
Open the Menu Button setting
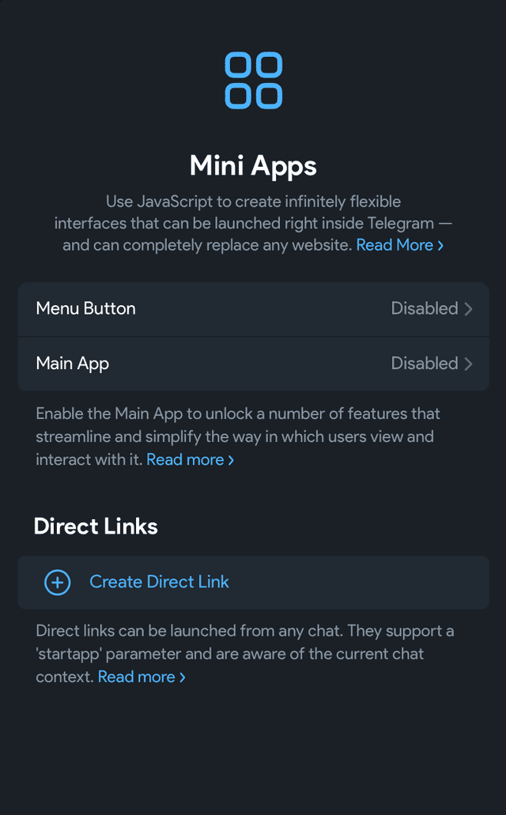(253, 309)
